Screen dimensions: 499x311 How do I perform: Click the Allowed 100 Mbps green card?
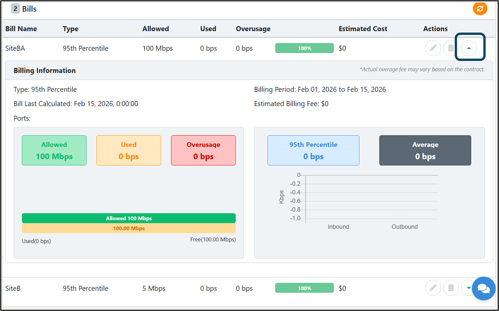pos(54,150)
